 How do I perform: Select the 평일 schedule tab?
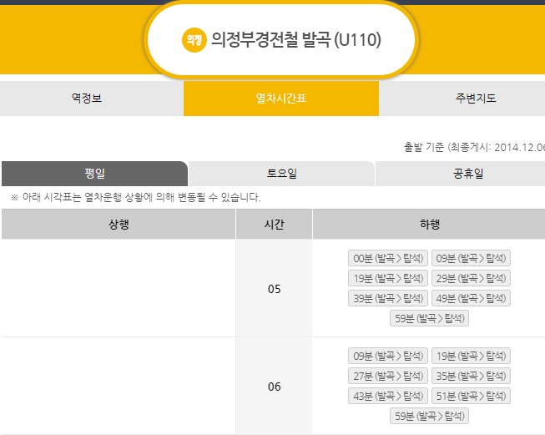94,174
